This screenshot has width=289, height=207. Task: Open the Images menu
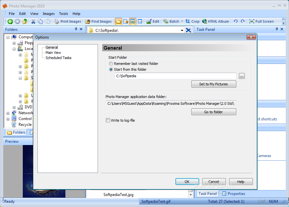click(x=49, y=14)
